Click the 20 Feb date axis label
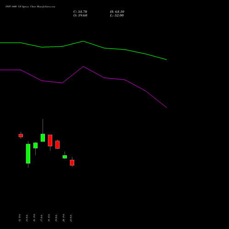This screenshot has height=229, width=229. click(63, 218)
